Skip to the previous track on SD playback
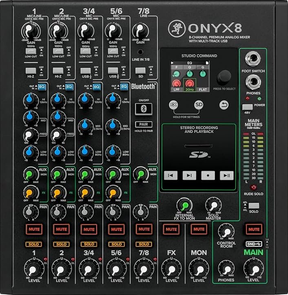The image size is (288, 295). point(171,175)
